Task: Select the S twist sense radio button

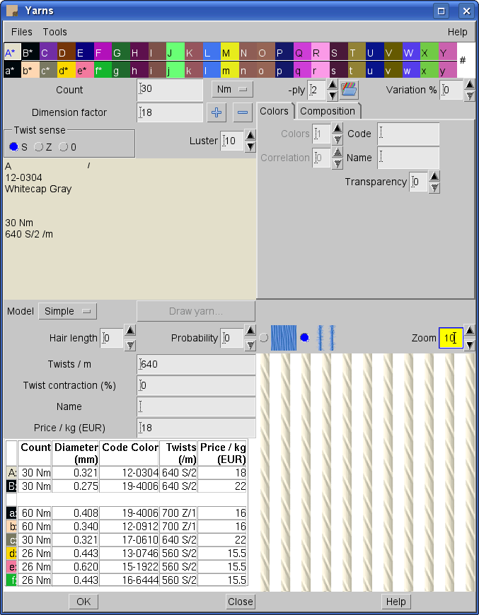Action: coord(14,146)
